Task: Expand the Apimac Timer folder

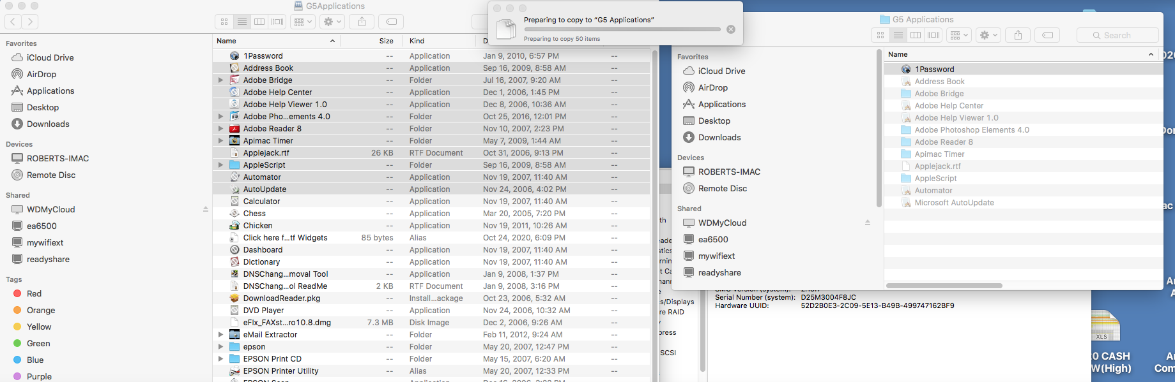Action: pyautogui.click(x=220, y=141)
